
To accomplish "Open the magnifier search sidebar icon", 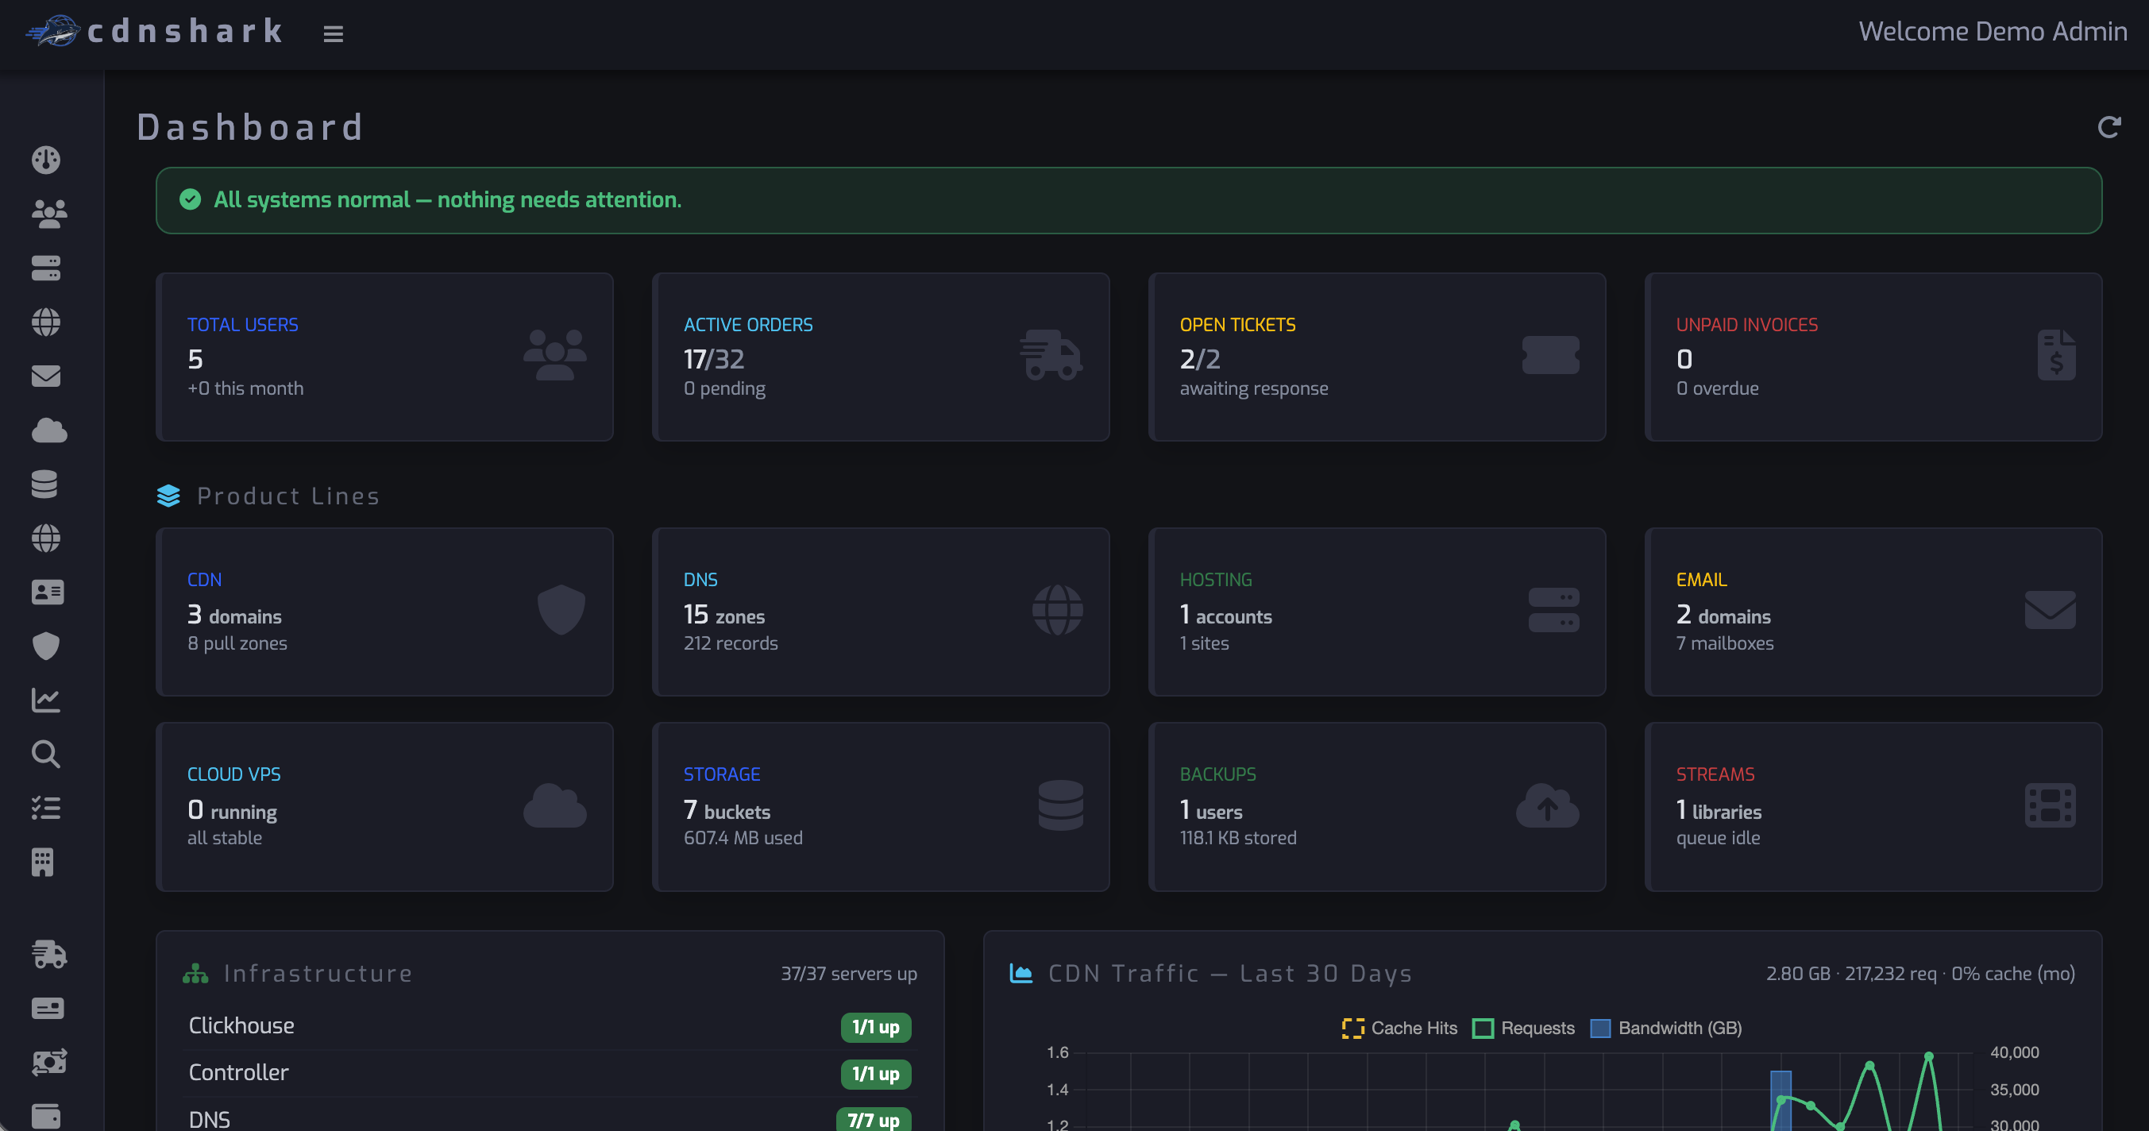I will 46,753.
